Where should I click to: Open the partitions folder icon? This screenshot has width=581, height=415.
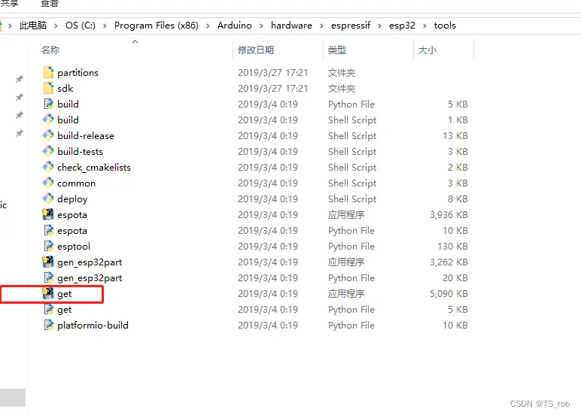tap(48, 72)
